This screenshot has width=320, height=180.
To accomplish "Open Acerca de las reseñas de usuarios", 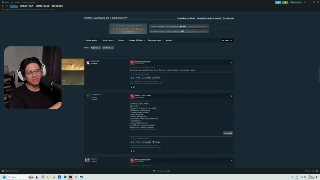I will coord(209,18).
